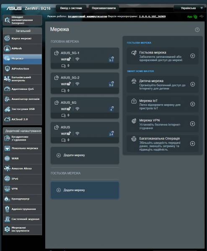Add Багатоканальна Операція with plus icon

tap(193, 143)
